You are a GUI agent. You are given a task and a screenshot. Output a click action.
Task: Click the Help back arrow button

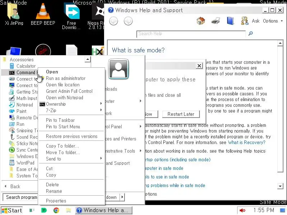(113, 21)
